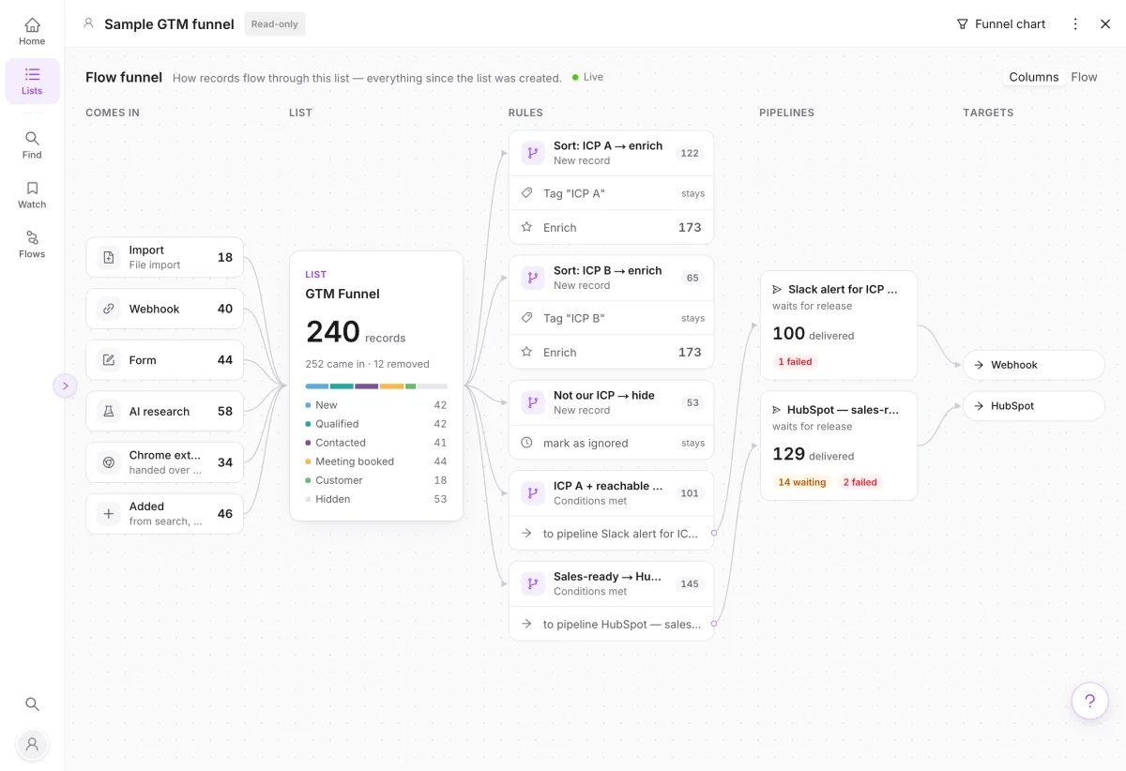
Task: Click the Added source plus icon
Action: [109, 514]
